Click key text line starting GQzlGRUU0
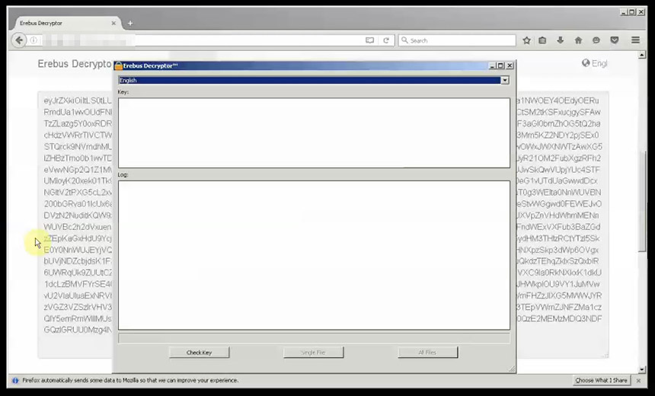The width and height of the screenshot is (655, 396). coord(78,330)
